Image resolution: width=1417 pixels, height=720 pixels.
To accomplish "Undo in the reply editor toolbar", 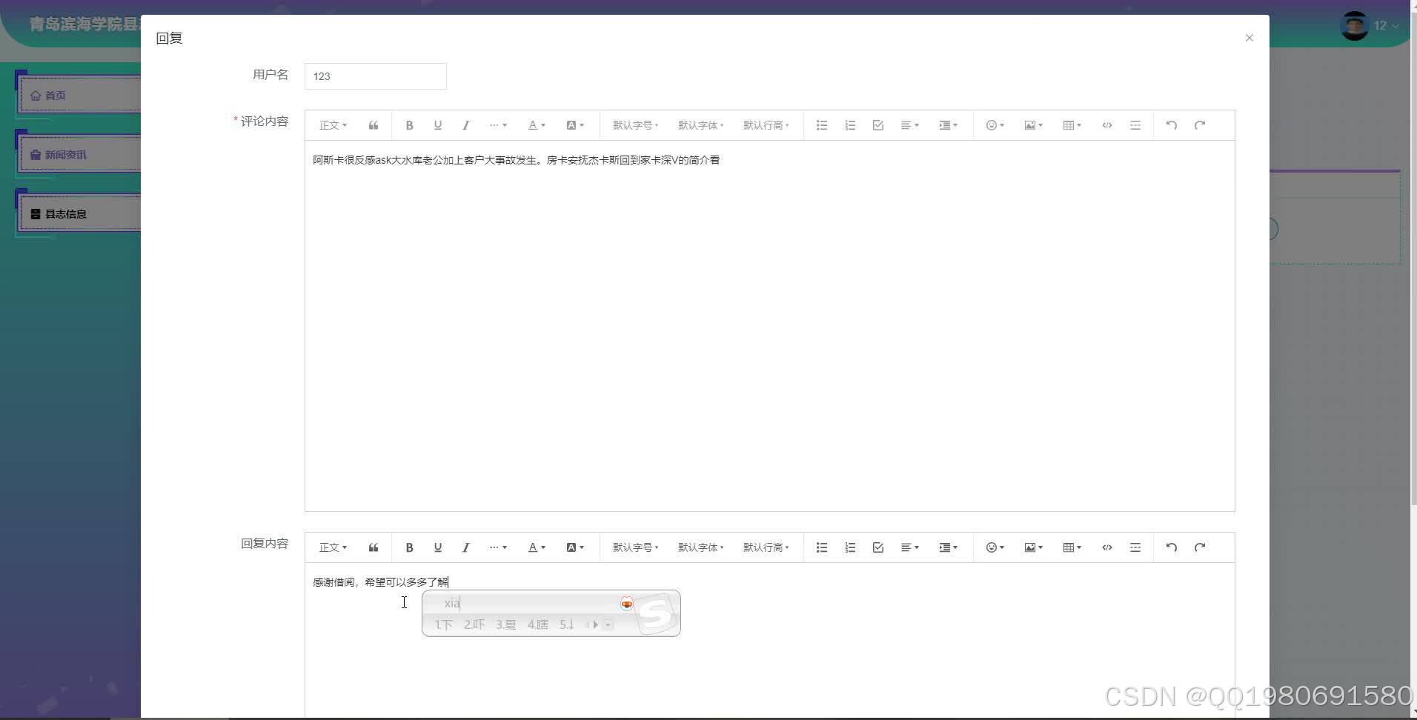I will [x=1172, y=547].
